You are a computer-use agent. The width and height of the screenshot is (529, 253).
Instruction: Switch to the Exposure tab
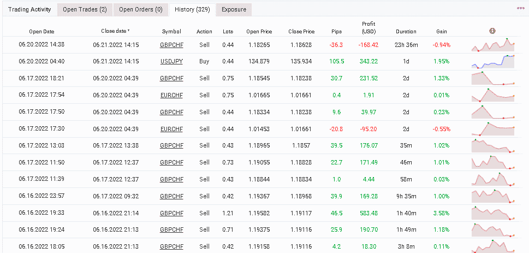(234, 9)
